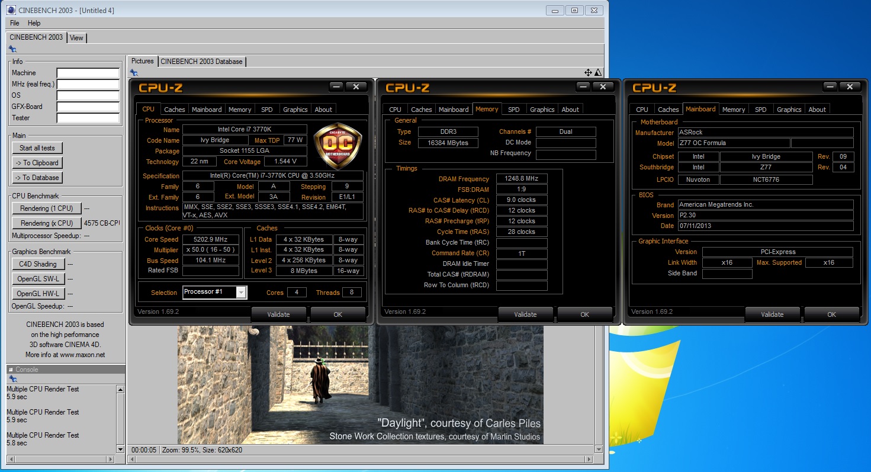This screenshot has height=472, width=871.
Task: Click the Machine input field
Action: coord(88,73)
